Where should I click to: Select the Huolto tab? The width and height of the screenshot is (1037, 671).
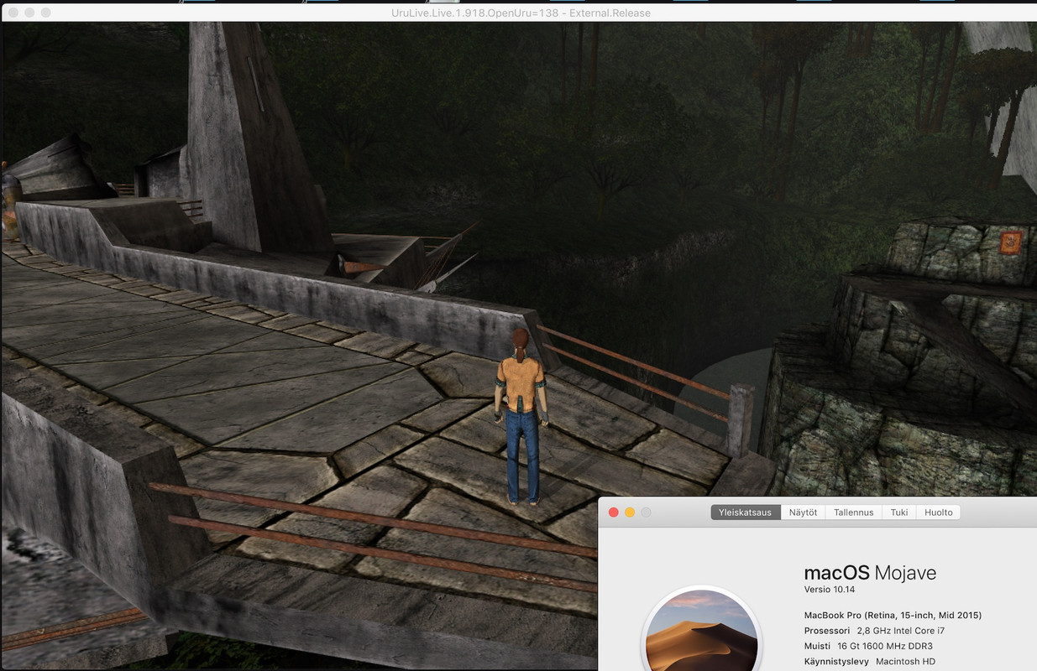[x=939, y=512]
